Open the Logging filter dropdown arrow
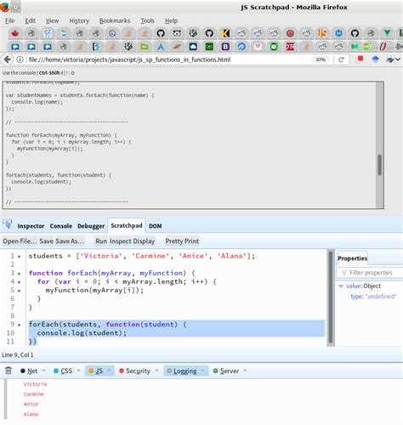This screenshot has height=425, width=403. tap(203, 371)
